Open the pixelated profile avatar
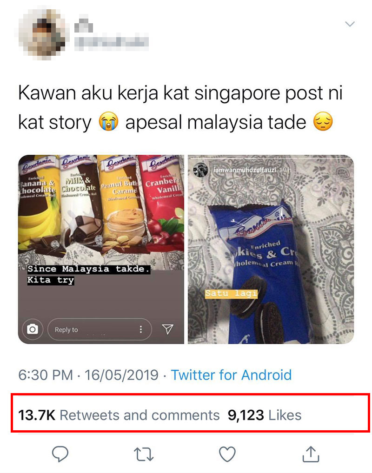This screenshot has width=372, height=473. [x=42, y=33]
